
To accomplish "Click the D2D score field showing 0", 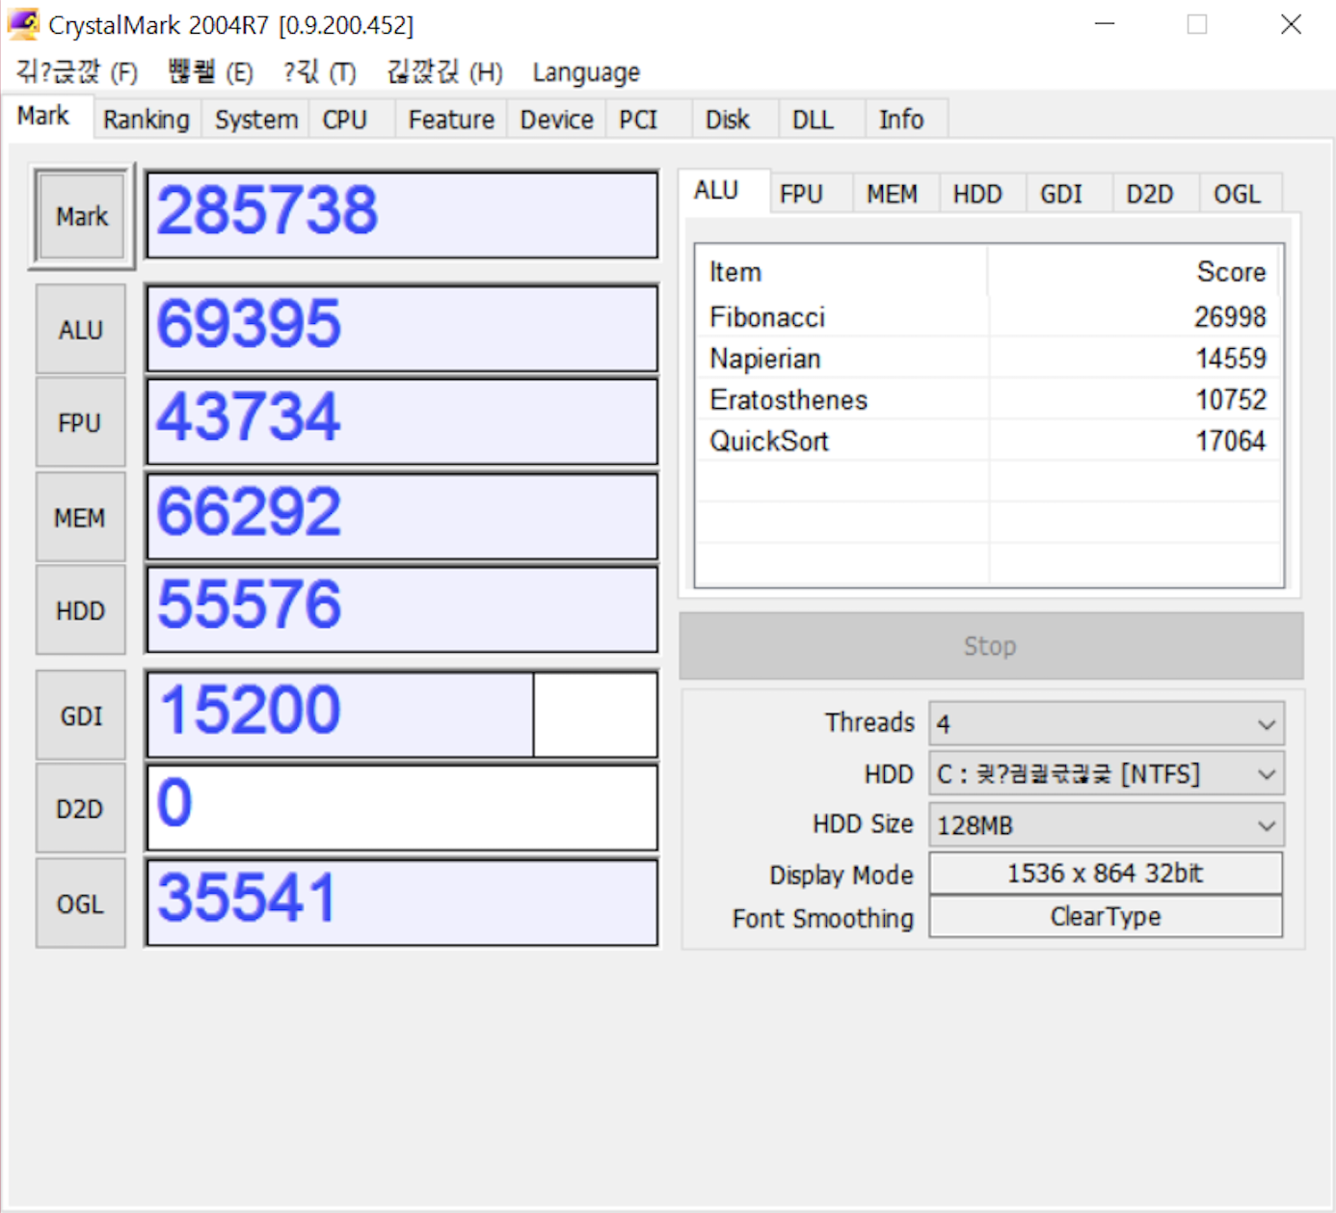I will coord(402,808).
